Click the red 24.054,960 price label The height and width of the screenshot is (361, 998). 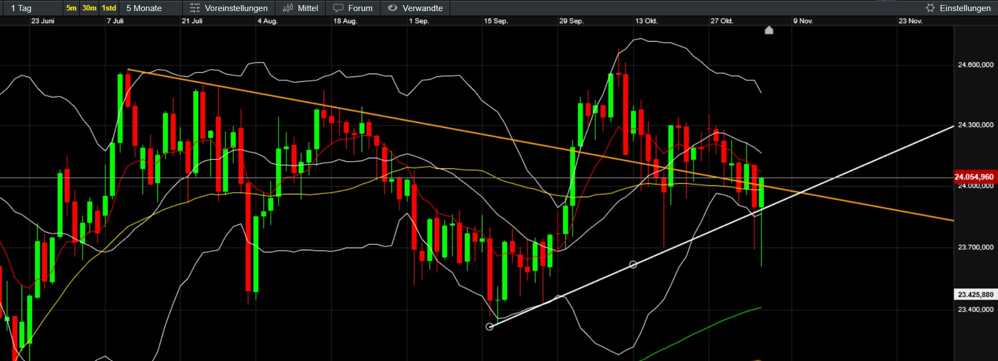[974, 177]
